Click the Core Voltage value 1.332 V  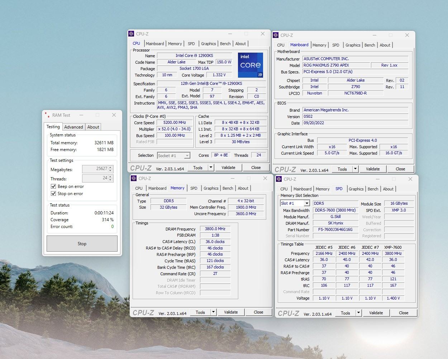[219, 75]
